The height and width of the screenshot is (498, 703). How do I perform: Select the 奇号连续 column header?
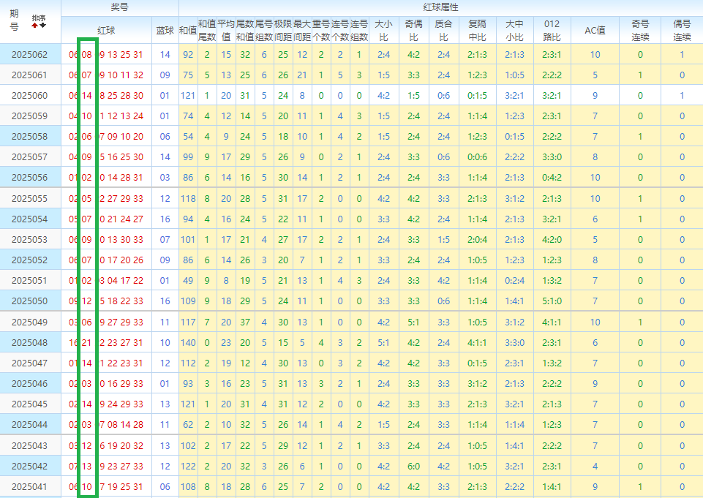640,31
